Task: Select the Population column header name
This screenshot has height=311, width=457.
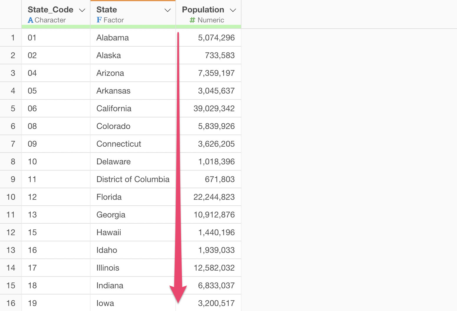Action: click(x=203, y=10)
